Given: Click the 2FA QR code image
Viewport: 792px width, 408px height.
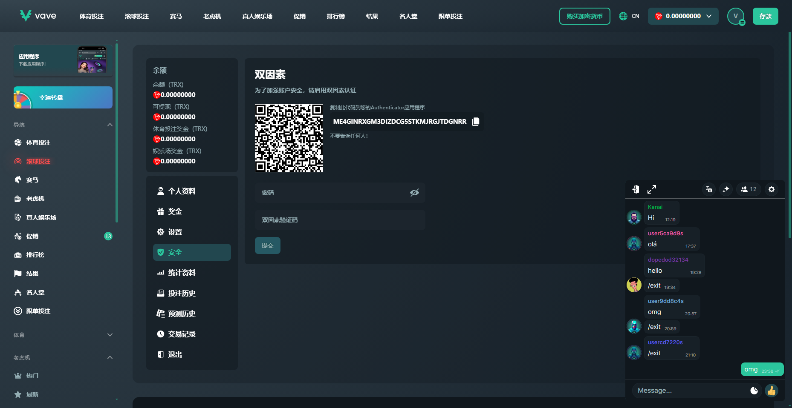Looking at the screenshot, I should click(289, 138).
